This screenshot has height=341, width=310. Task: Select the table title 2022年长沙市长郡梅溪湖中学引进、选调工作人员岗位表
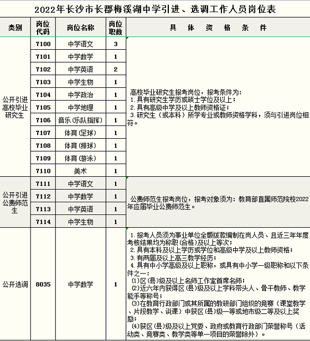tap(155, 9)
